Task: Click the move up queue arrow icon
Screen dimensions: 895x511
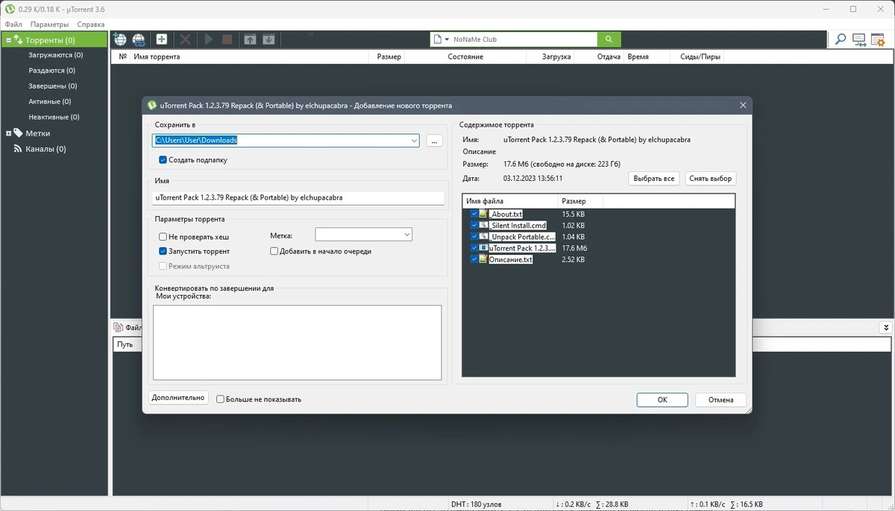Action: coord(251,39)
